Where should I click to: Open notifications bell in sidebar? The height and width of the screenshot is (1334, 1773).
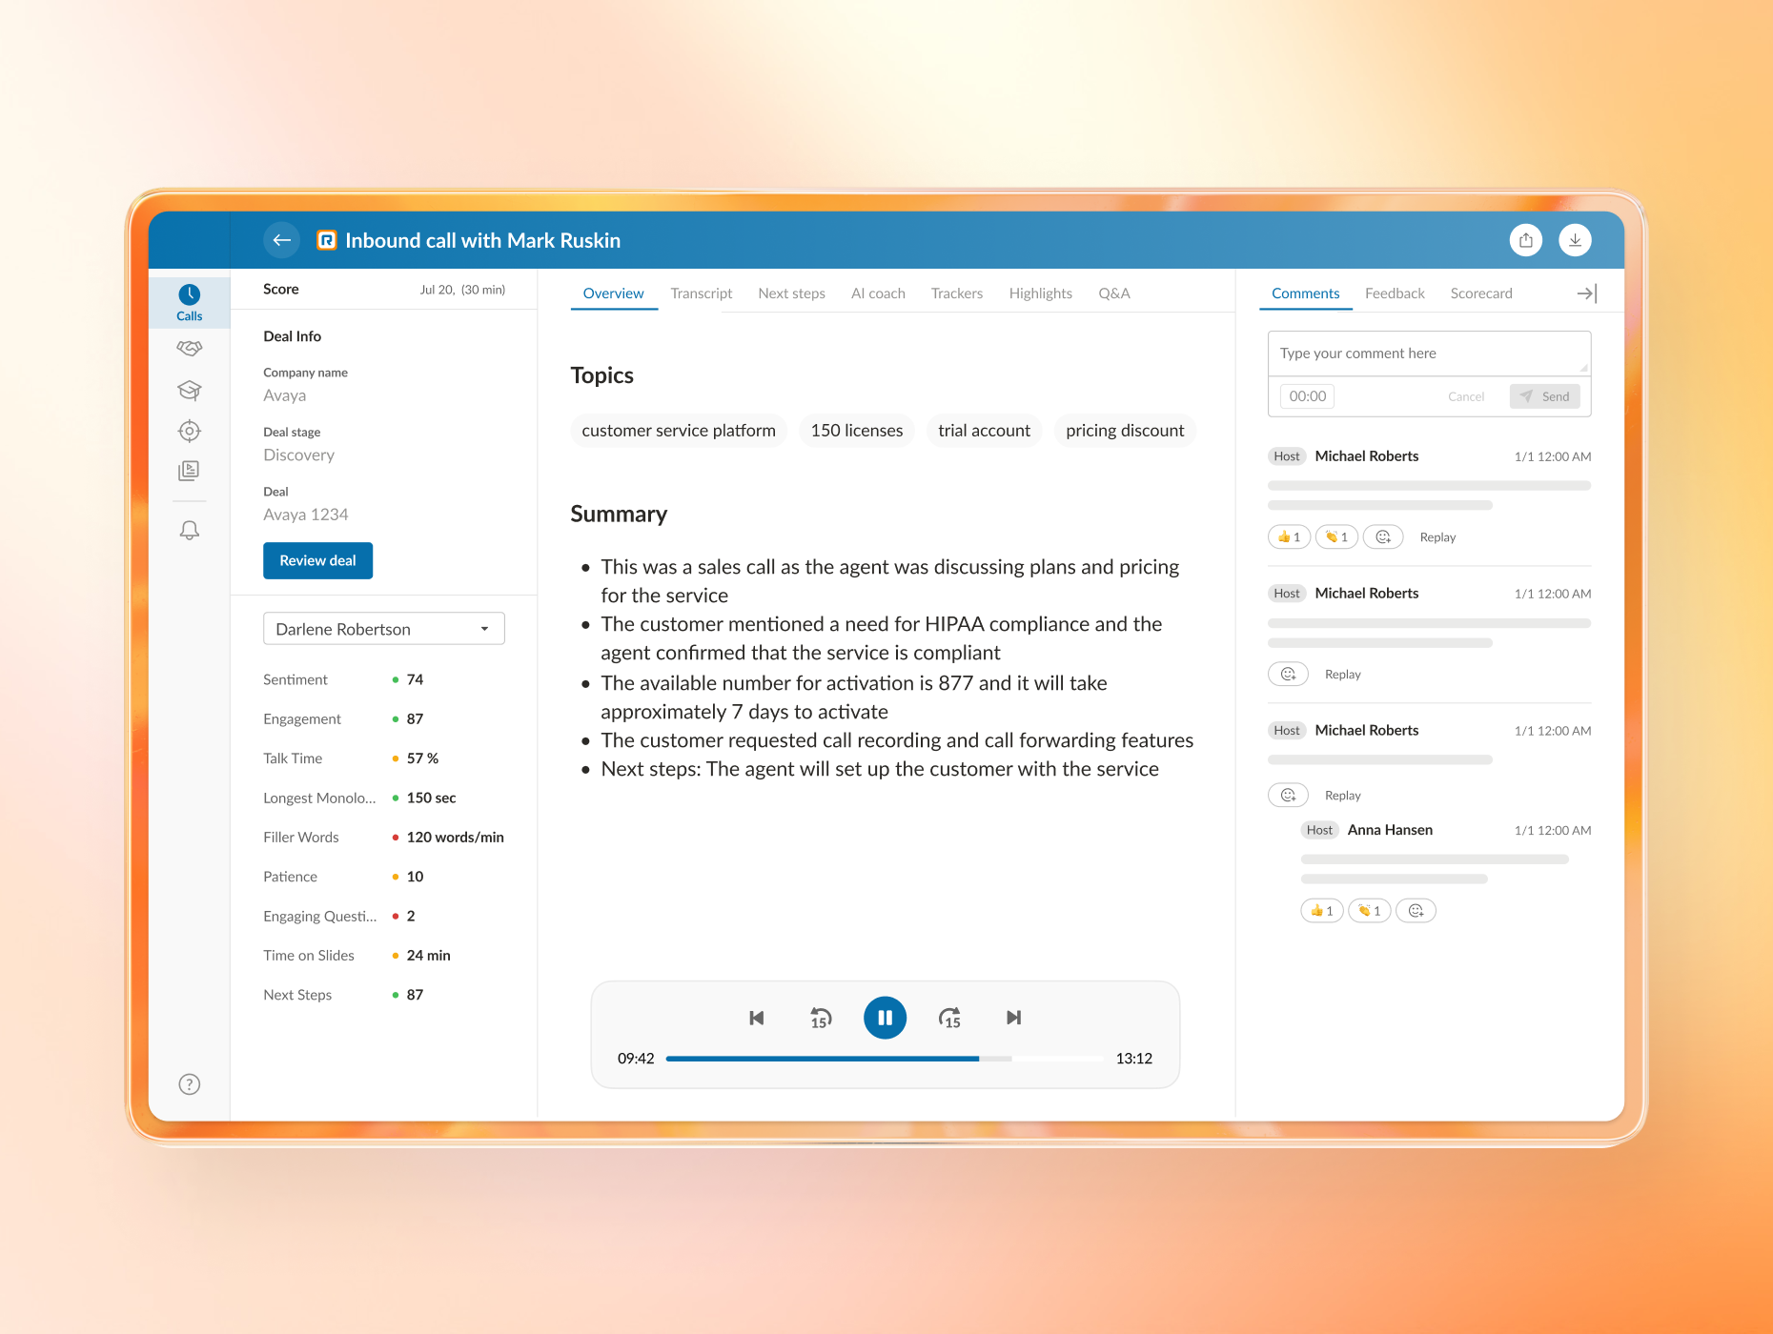coord(190,530)
